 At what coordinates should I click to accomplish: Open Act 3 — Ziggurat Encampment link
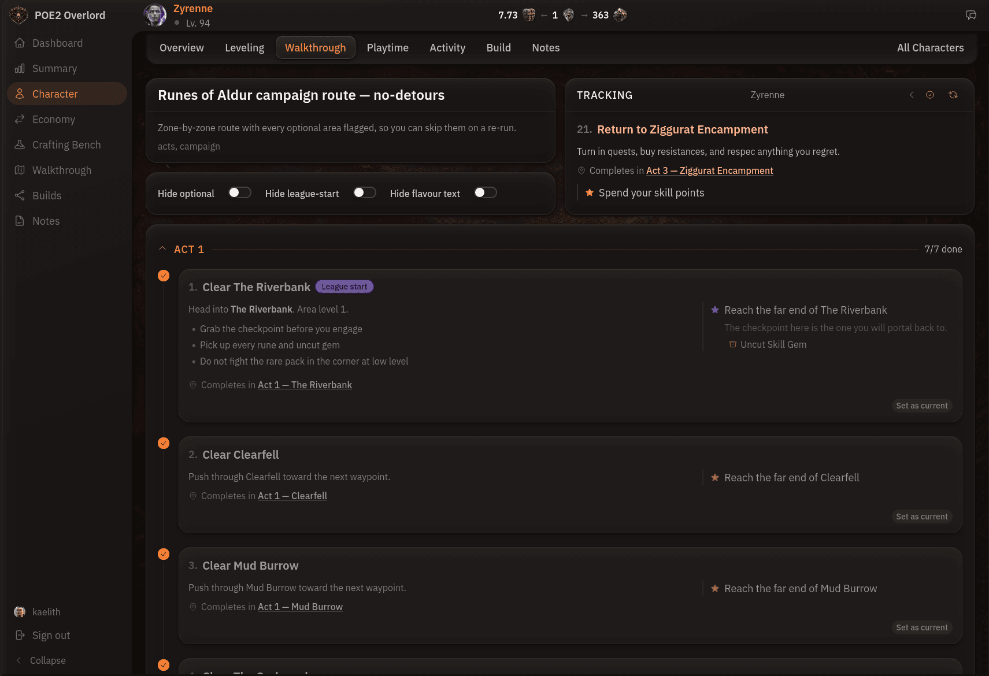[709, 170]
